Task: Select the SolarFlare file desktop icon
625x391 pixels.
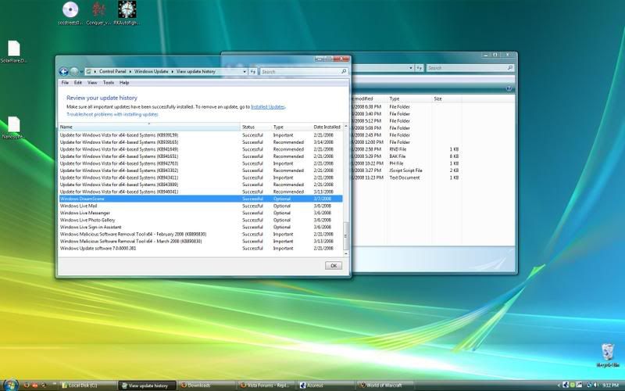Action: pyautogui.click(x=13, y=52)
